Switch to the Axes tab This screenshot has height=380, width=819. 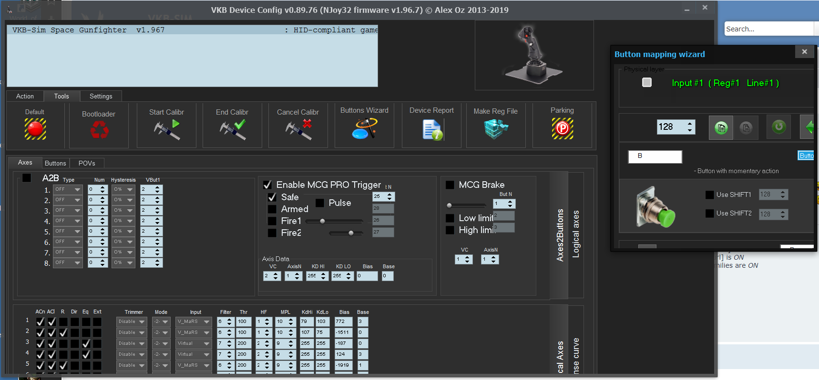click(25, 163)
